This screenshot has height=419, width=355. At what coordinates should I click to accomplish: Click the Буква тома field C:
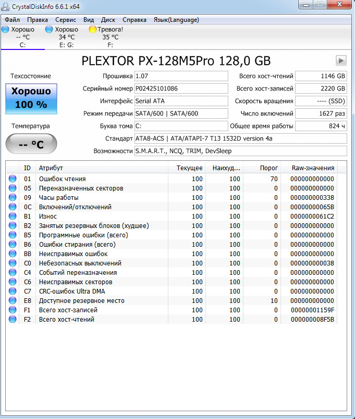click(x=181, y=126)
